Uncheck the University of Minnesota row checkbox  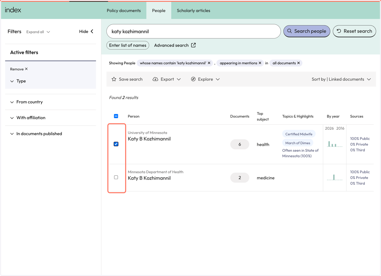click(116, 144)
